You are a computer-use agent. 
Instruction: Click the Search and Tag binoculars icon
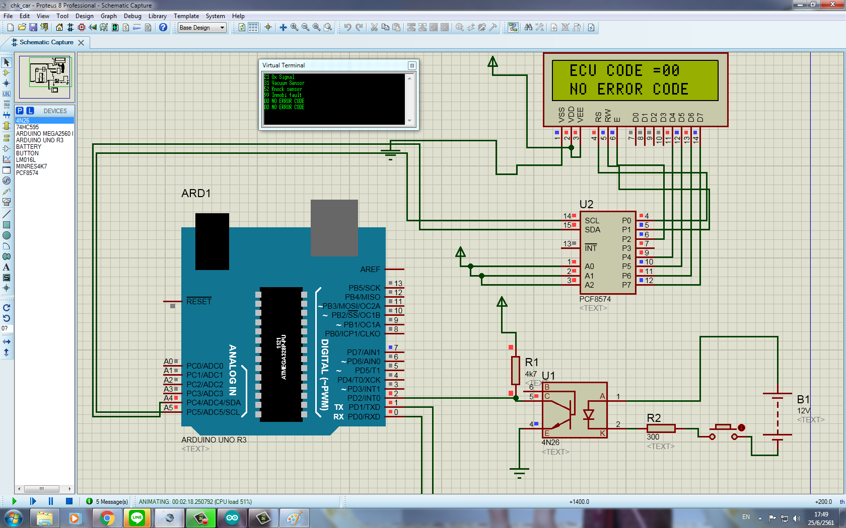click(528, 28)
